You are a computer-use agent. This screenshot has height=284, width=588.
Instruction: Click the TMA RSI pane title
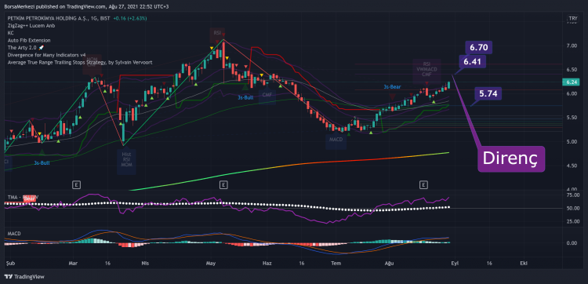click(x=23, y=197)
